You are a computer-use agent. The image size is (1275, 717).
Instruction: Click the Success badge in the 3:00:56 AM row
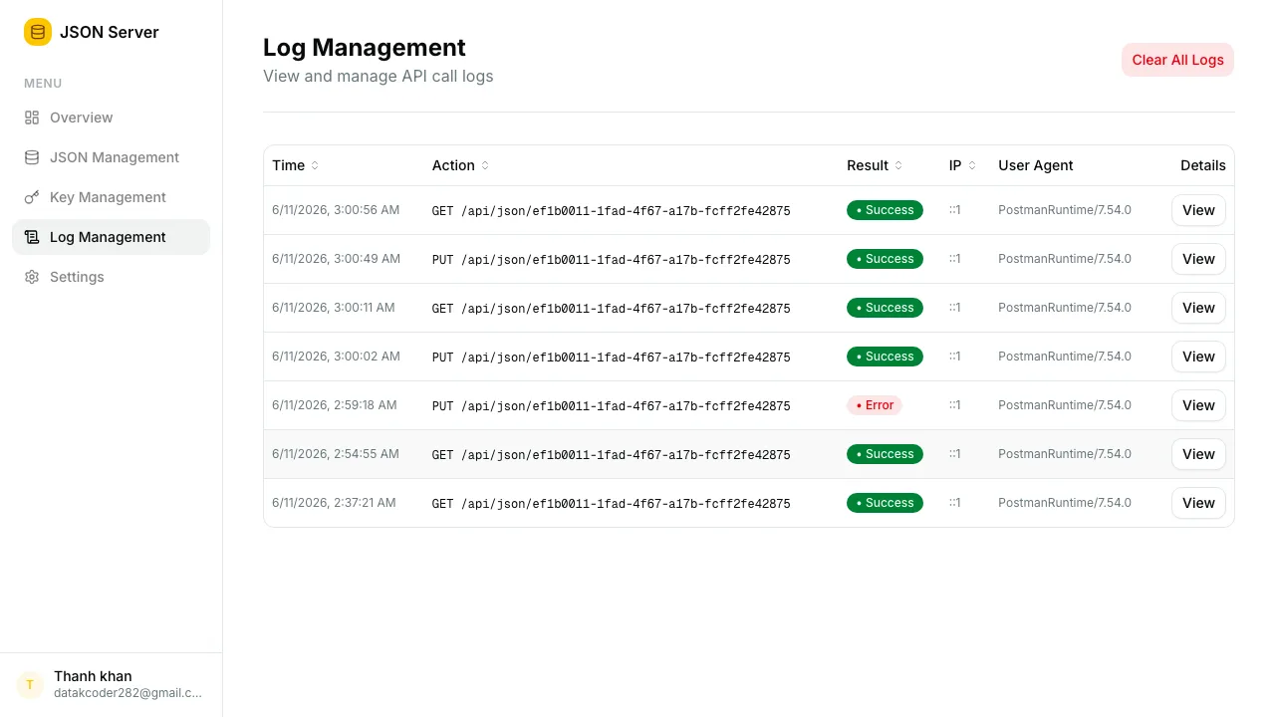(885, 210)
